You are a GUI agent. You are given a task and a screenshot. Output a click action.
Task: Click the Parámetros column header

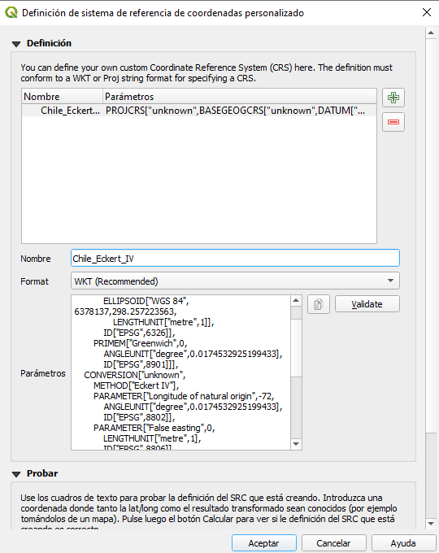tap(240, 96)
